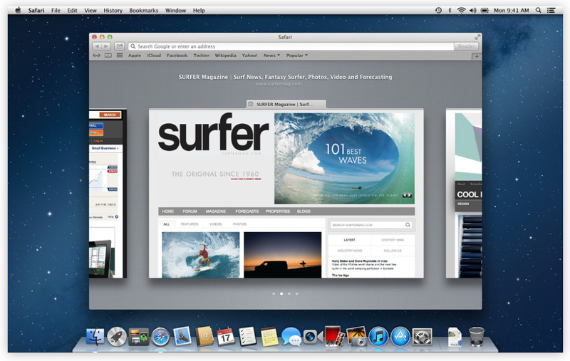Open Contacts address book in Dock
This screenshot has height=361, width=570.
(204, 337)
